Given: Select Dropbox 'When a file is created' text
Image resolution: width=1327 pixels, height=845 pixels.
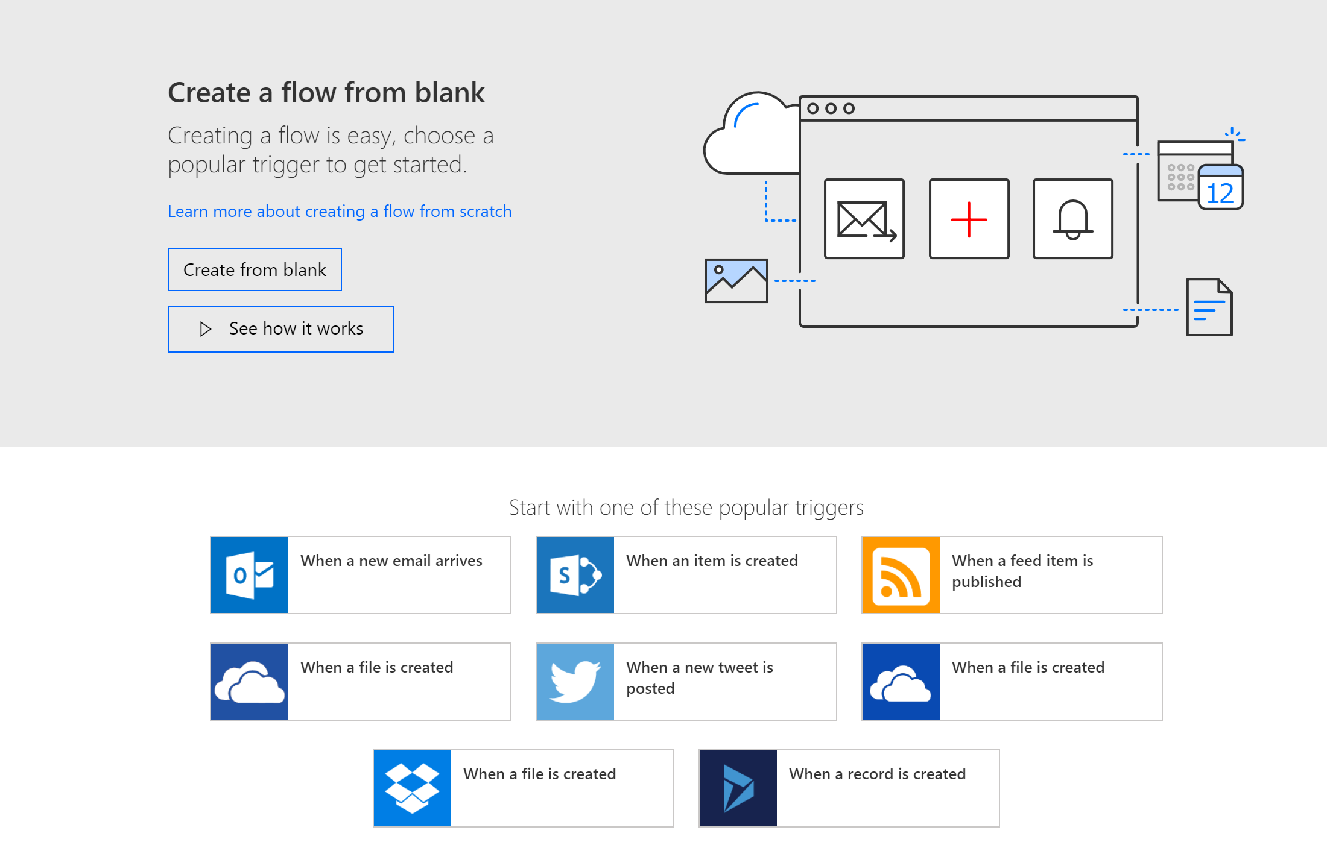Looking at the screenshot, I should [x=539, y=774].
